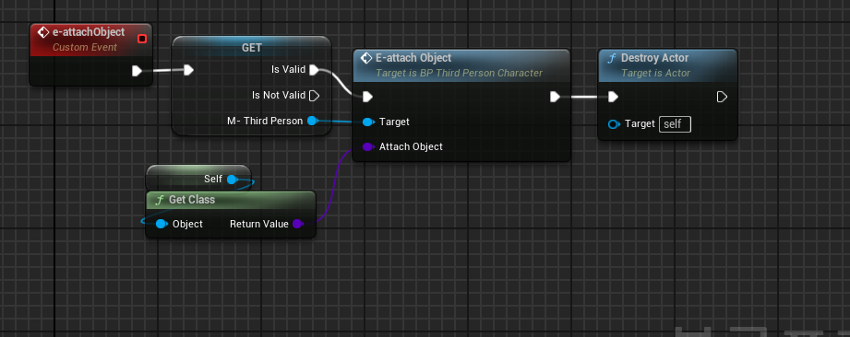Click the Return Value purple output pin
The height and width of the screenshot is (337, 850).
(x=297, y=224)
